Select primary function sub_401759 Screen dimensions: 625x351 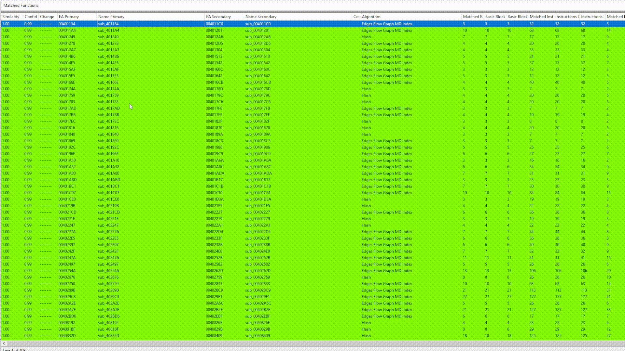108,95
